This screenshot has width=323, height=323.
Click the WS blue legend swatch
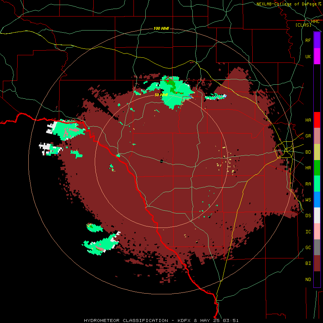point(317,200)
